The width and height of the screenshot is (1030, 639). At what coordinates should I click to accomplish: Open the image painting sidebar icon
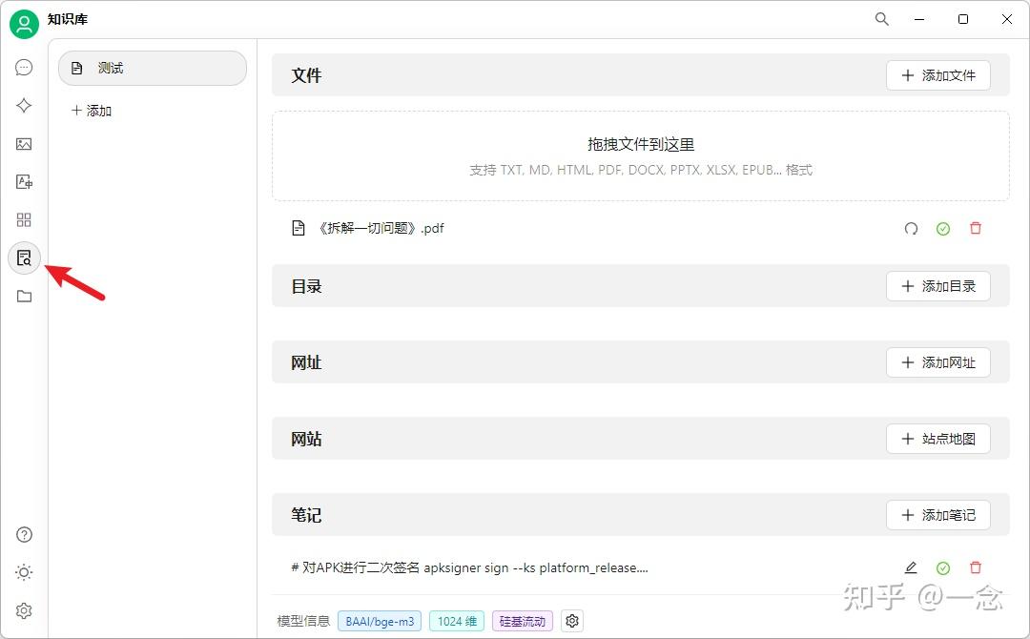pyautogui.click(x=24, y=144)
